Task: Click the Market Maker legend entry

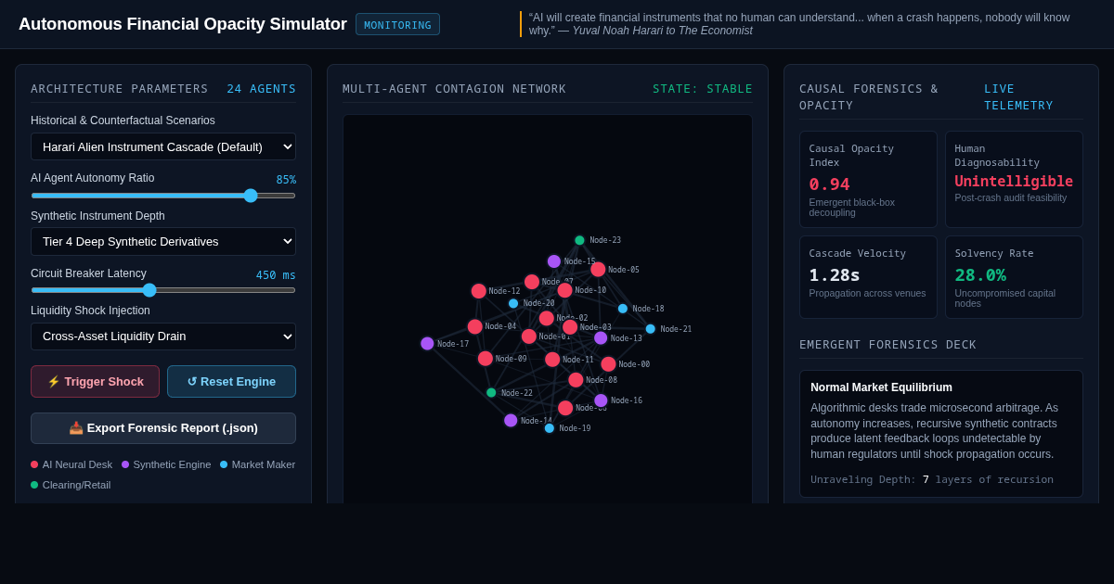Action: tap(258, 464)
